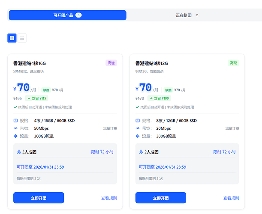262x214 pixels.
Task: Open 查看规则 on the 8核12G card
Action: pos(231,198)
